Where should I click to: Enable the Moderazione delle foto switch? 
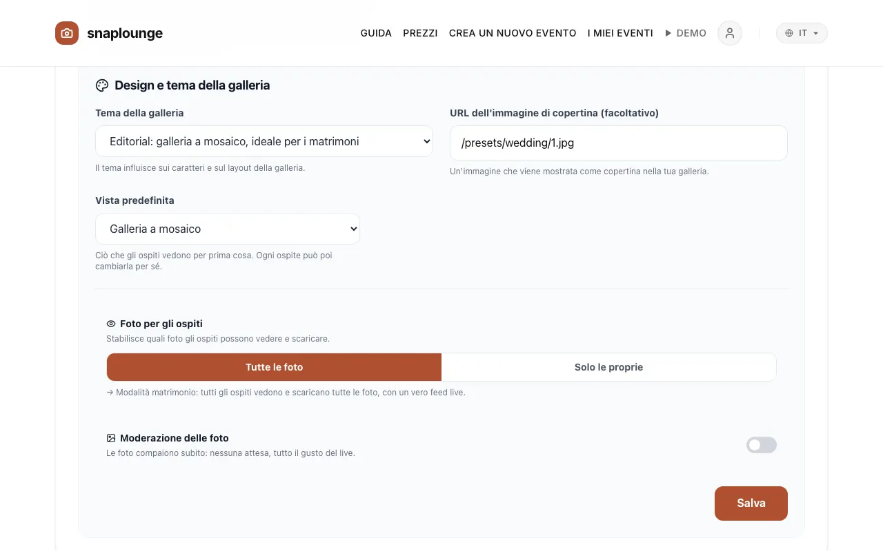pyautogui.click(x=762, y=445)
